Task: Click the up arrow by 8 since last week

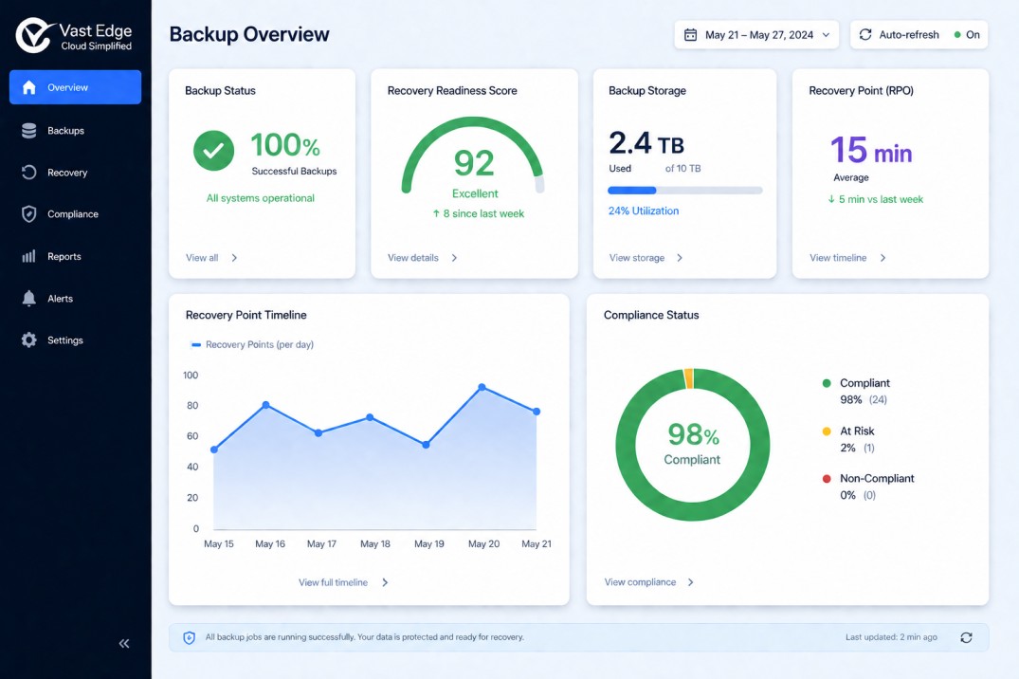Action: point(436,213)
